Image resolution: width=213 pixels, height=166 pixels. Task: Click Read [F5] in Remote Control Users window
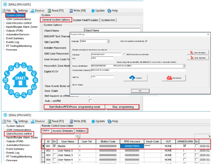pos(56,121)
